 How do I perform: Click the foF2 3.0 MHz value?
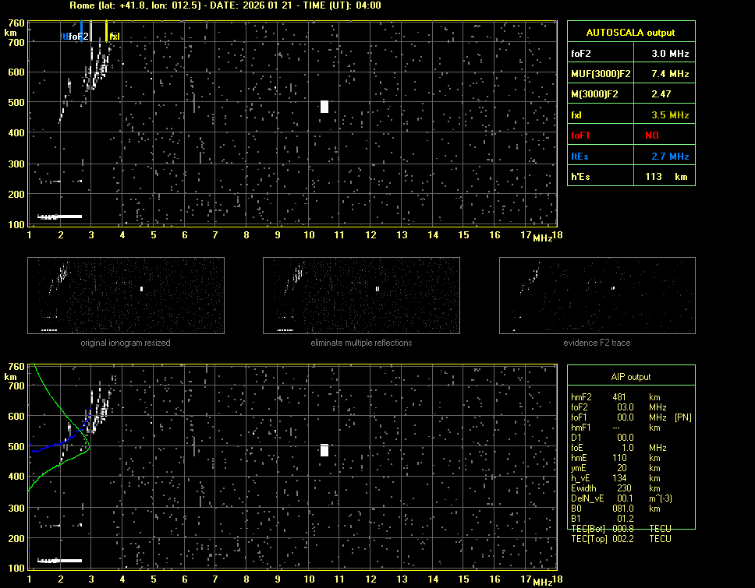670,54
